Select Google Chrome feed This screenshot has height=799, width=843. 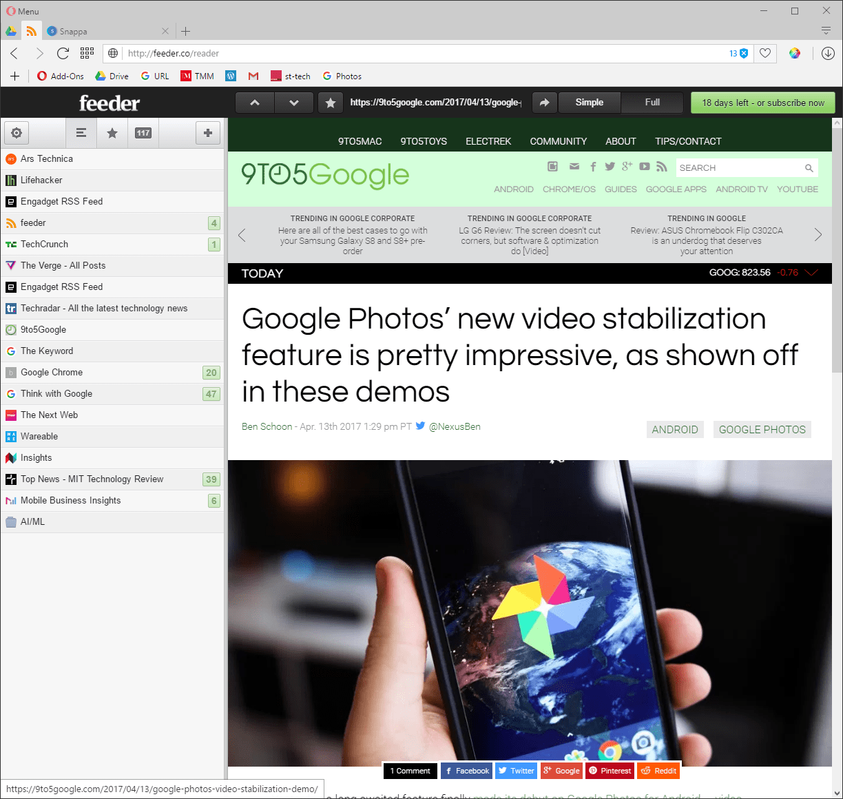pyautogui.click(x=112, y=373)
